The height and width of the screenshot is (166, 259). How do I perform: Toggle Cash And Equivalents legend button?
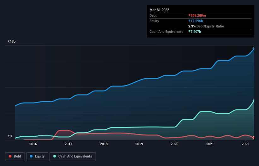pyautogui.click(x=73, y=157)
